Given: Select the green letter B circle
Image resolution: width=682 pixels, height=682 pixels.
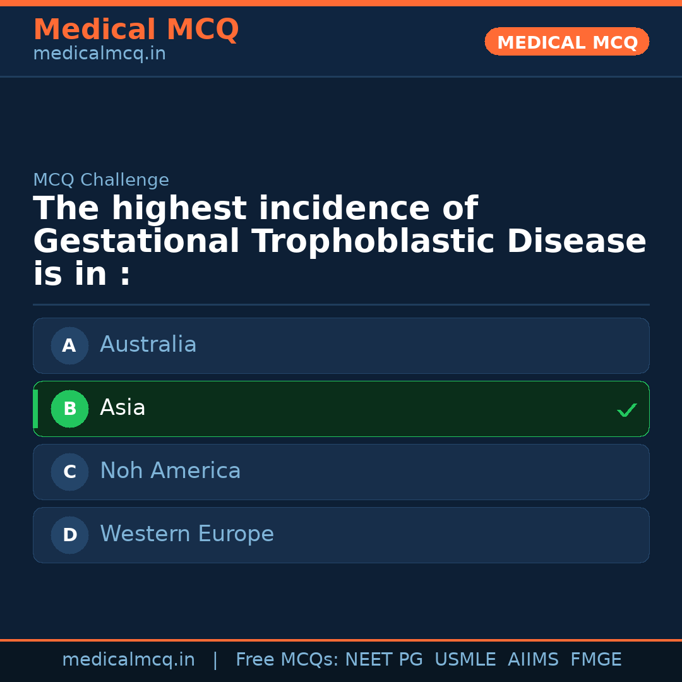Looking at the screenshot, I should click(69, 409).
